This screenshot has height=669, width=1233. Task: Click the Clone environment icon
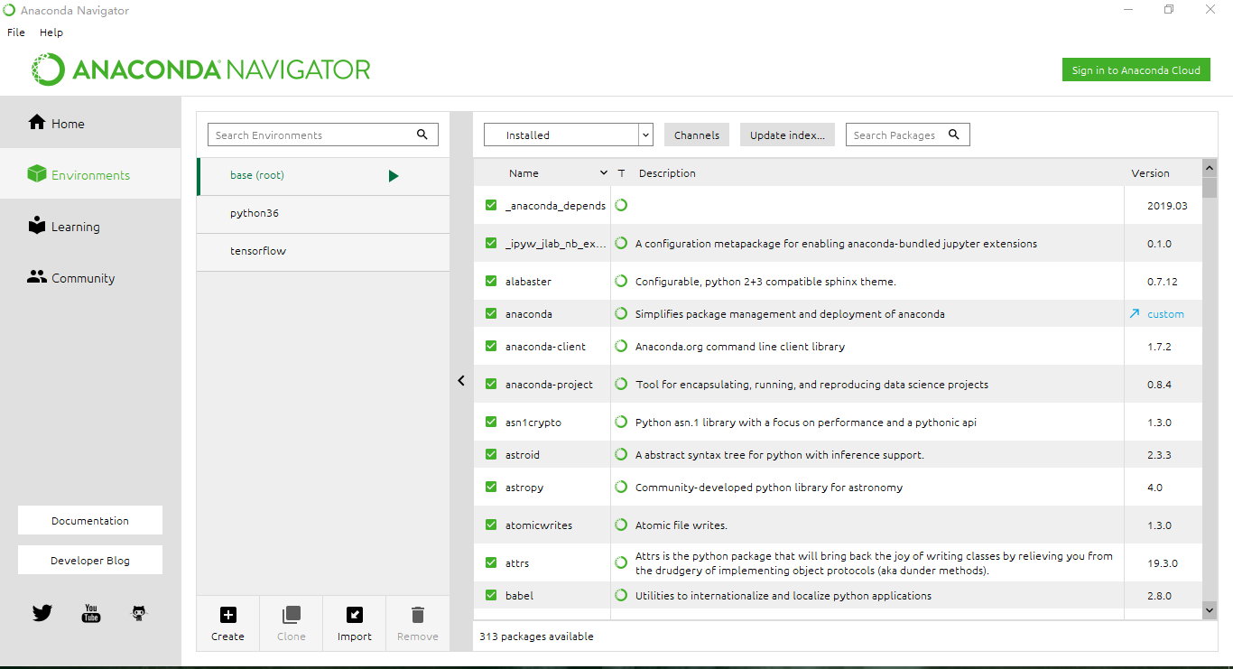[x=292, y=615]
